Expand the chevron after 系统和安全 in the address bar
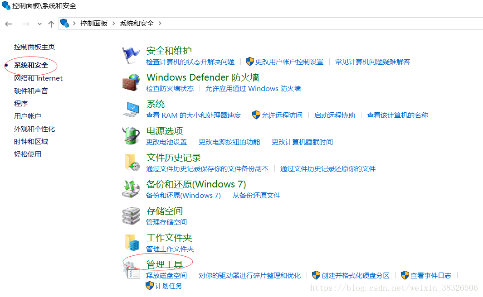 [160, 24]
